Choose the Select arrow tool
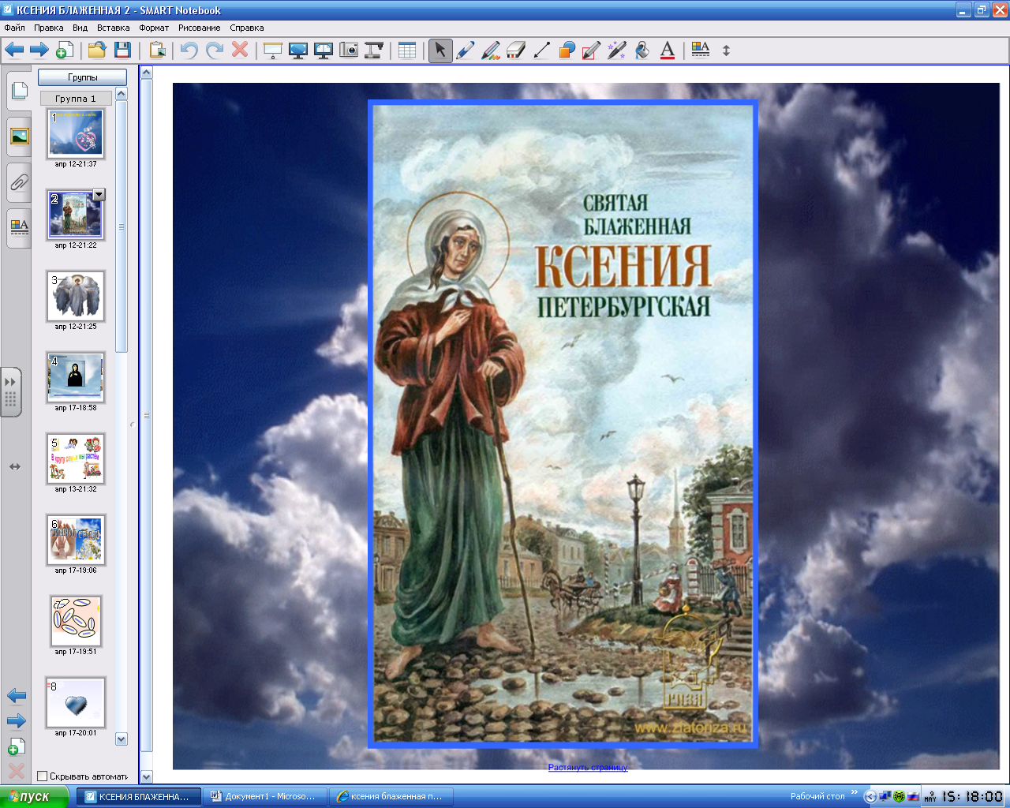The image size is (1010, 808). coord(440,50)
